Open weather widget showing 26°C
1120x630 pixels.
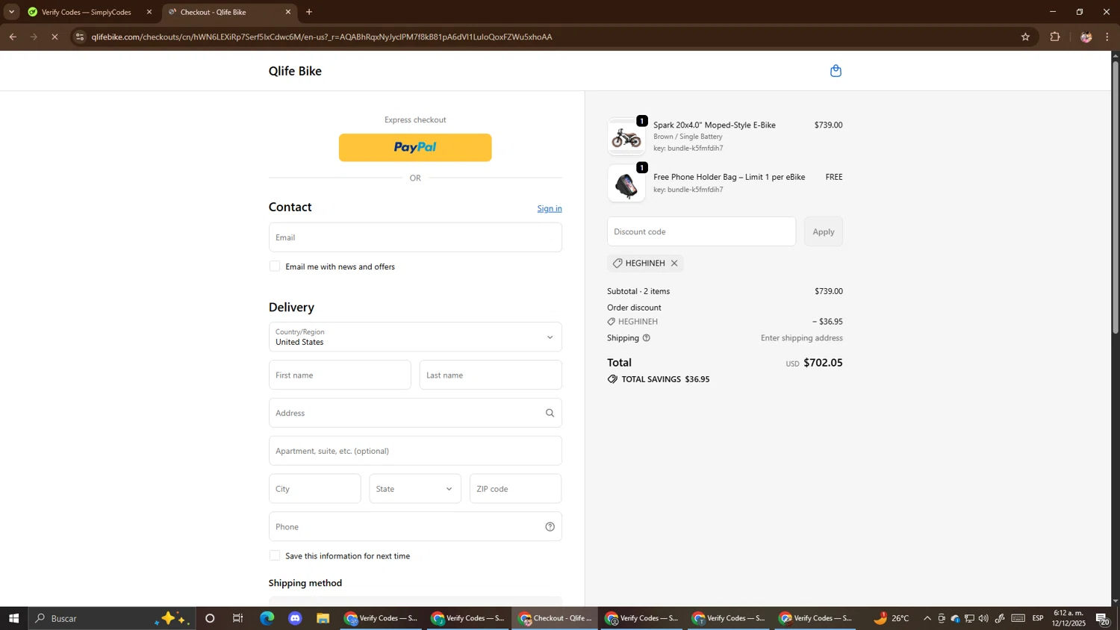pos(892,619)
